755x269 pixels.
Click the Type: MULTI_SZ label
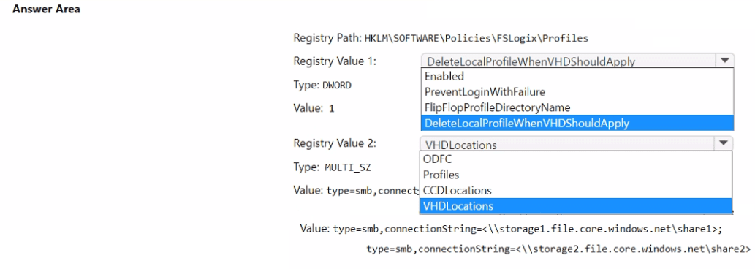(332, 167)
